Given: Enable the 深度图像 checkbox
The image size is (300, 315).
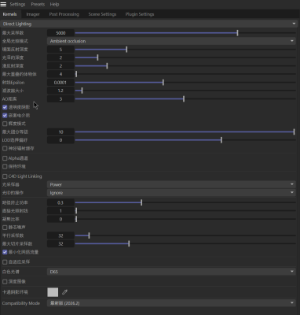Looking at the screenshot, I should pyautogui.click(x=5, y=282).
